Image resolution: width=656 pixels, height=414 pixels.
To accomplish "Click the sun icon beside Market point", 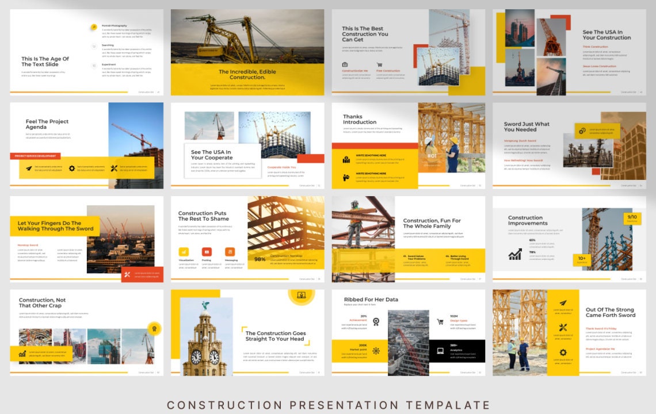I will [376, 350].
